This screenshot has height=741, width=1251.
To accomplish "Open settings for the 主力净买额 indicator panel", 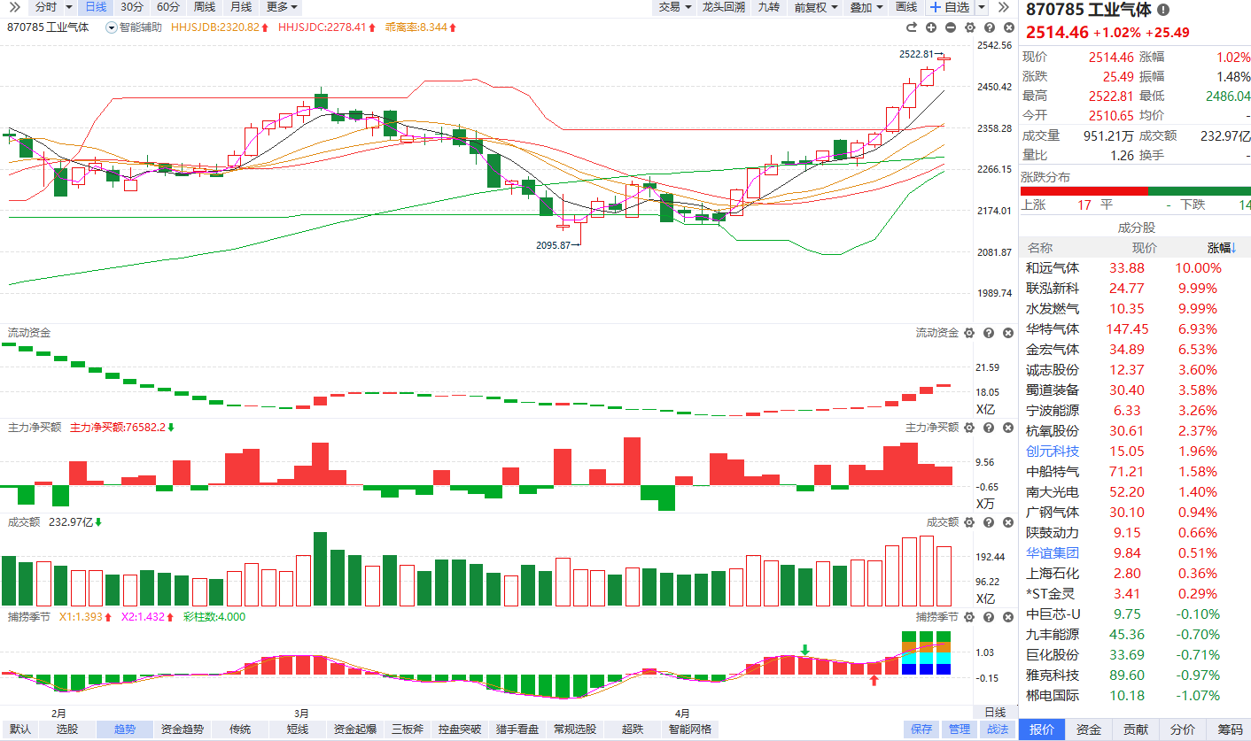I will [x=968, y=428].
